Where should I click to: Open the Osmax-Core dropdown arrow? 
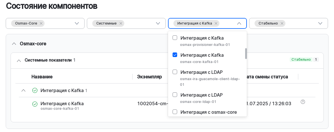click(77, 23)
